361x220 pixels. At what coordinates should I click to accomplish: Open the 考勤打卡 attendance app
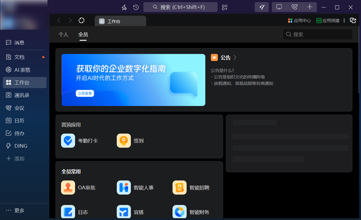pyautogui.click(x=79, y=141)
